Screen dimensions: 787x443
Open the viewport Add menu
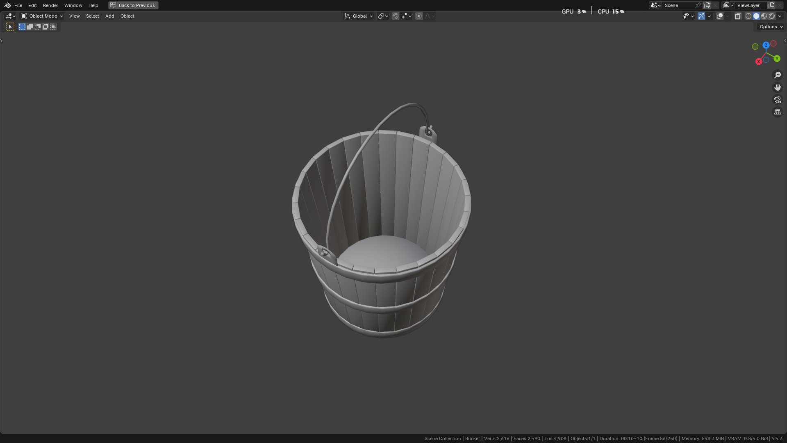(x=109, y=16)
